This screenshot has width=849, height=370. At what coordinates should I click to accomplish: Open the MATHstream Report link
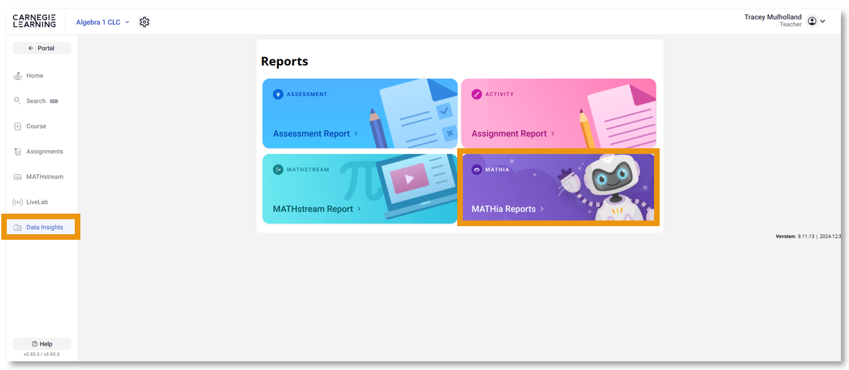click(313, 209)
